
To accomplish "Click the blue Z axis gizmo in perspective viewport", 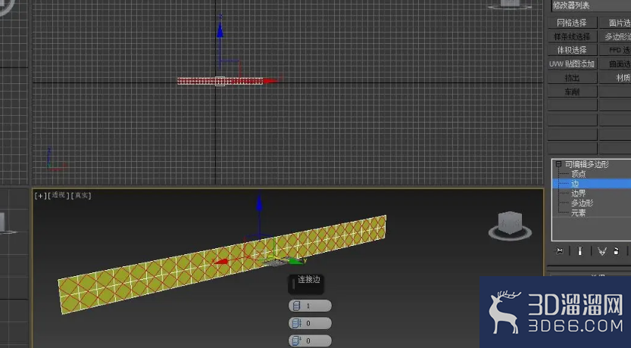I will (259, 204).
